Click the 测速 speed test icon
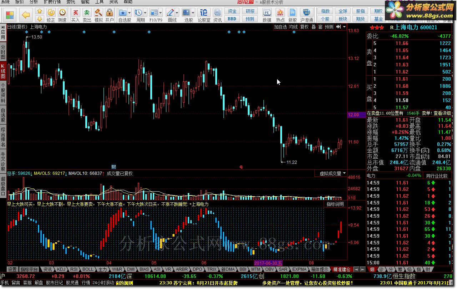The height and width of the screenshot is (289, 457). click(62, 15)
